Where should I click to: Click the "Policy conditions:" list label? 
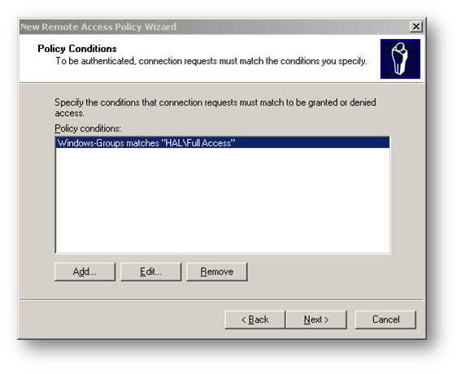click(x=88, y=128)
